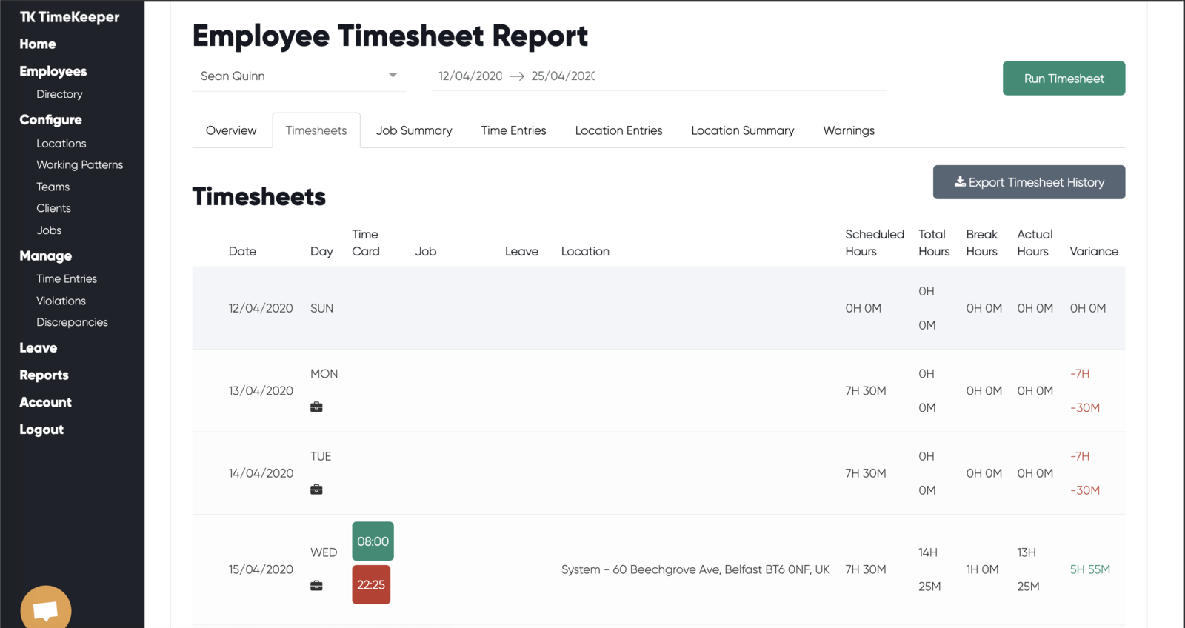
Task: Click the Run Timesheet button
Action: 1064,78
